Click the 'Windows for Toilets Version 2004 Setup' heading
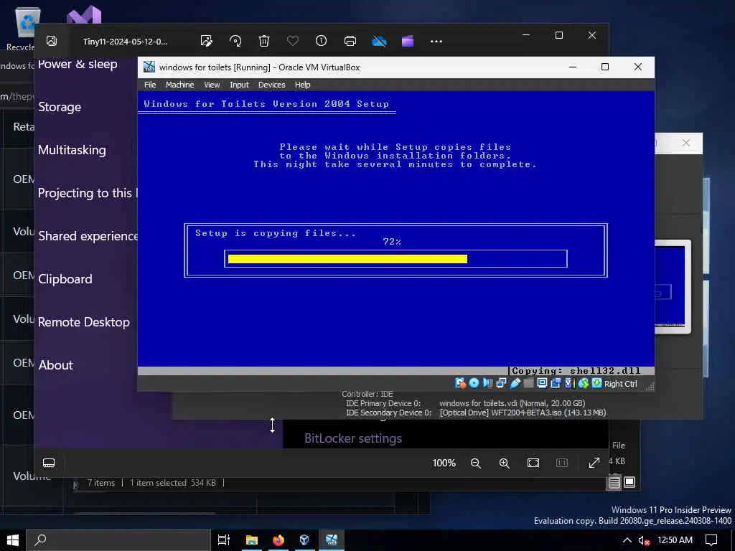 pyautogui.click(x=266, y=104)
